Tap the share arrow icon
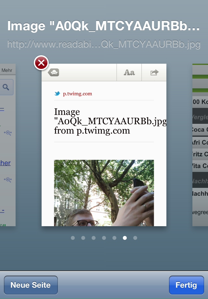The width and height of the screenshot is (208, 299). [x=154, y=72]
